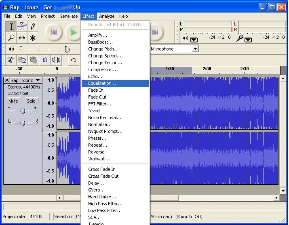Click the Paste toolbar icon
289x225 pixels.
click(x=34, y=60)
